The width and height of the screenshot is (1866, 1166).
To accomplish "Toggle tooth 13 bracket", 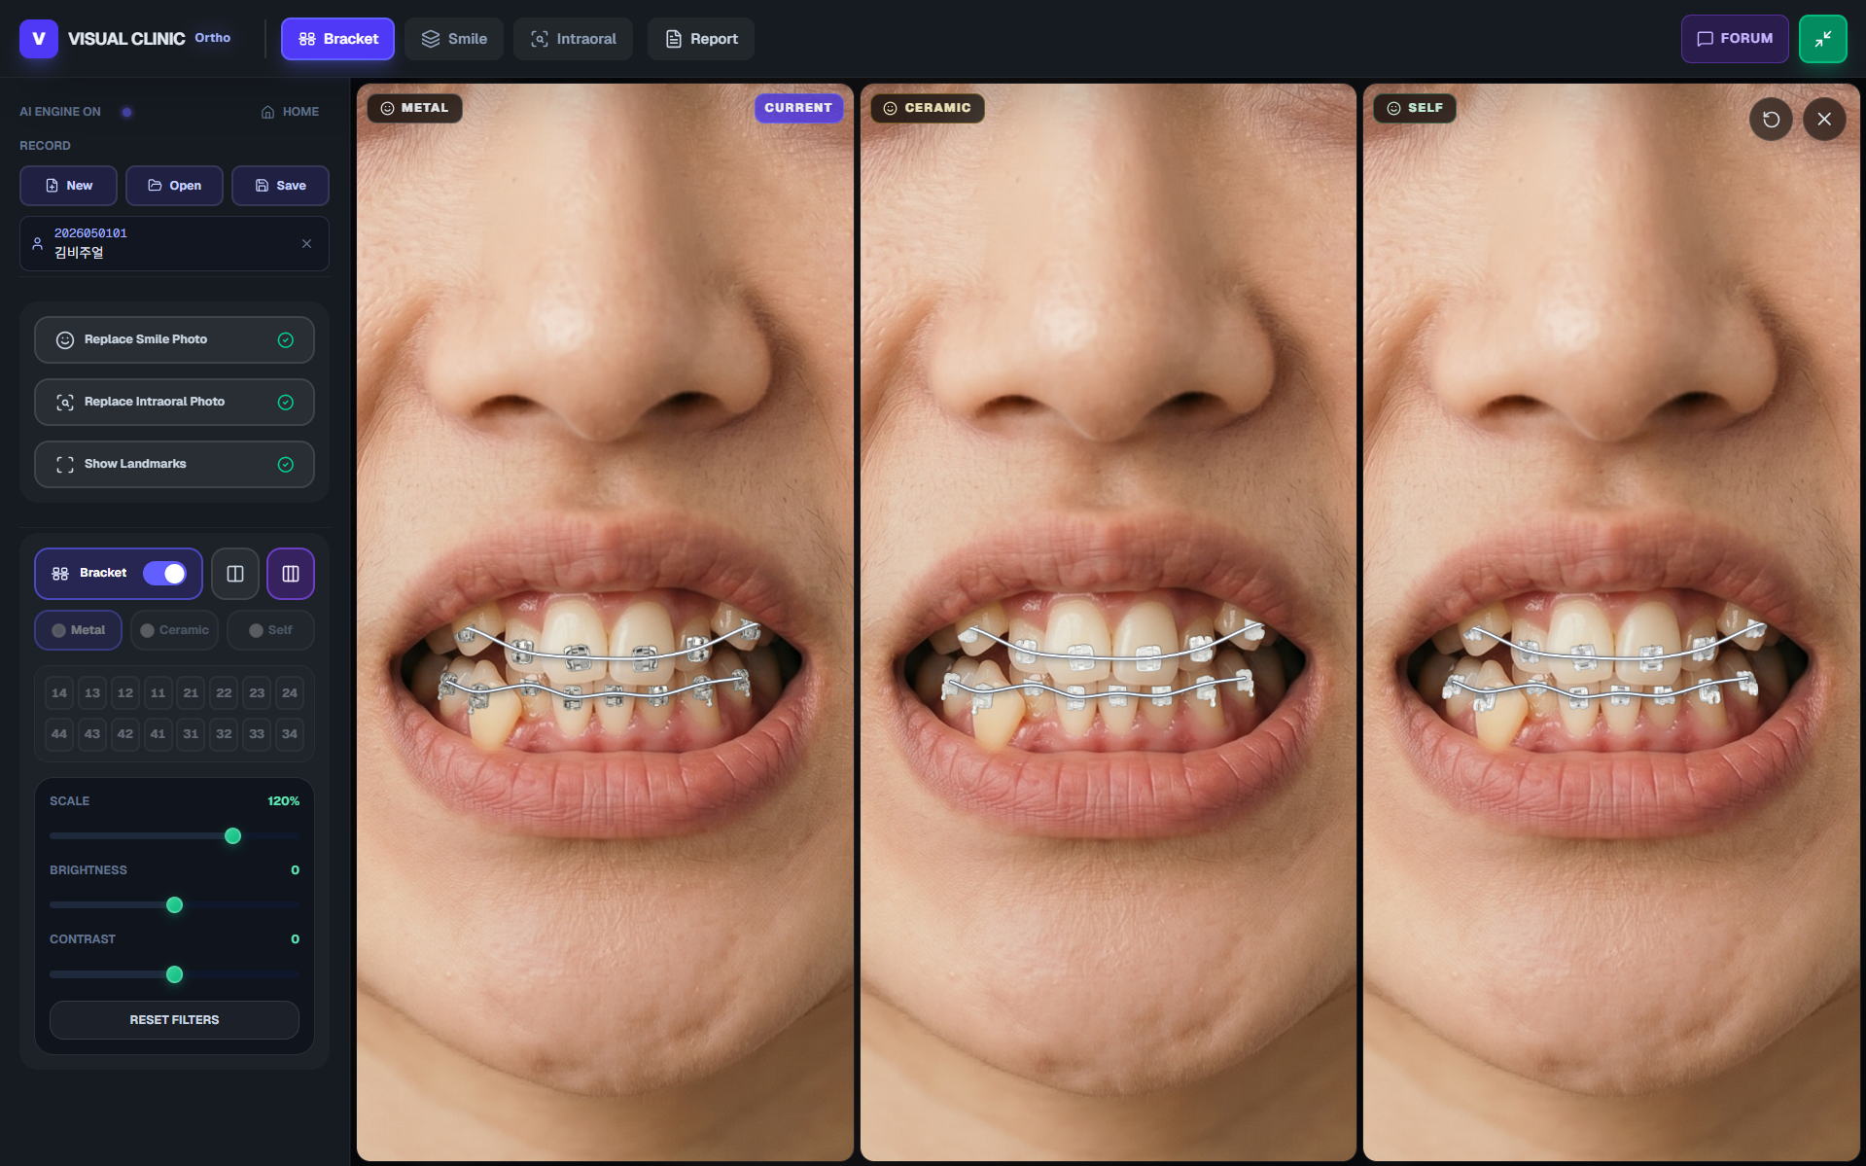I will tap(92, 692).
